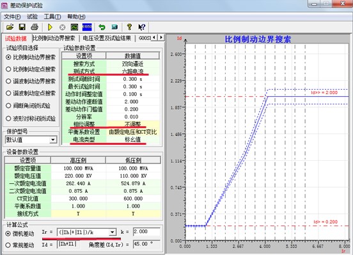This screenshot has width=353, height=255.
Task: Click the 相位调整 不调整 value cell
Action: point(133,124)
